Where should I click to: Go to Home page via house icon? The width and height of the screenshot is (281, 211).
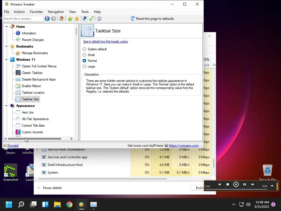(61, 18)
